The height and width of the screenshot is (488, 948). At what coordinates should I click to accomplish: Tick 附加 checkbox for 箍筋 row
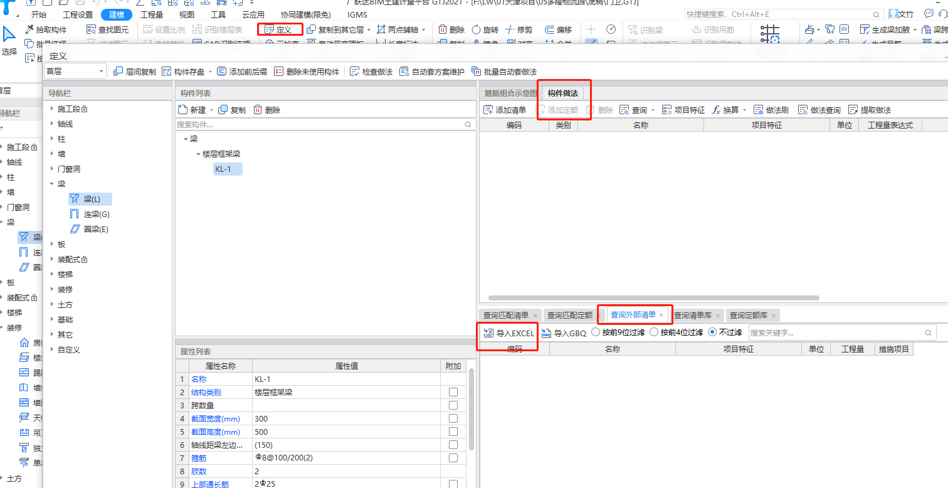pos(453,458)
